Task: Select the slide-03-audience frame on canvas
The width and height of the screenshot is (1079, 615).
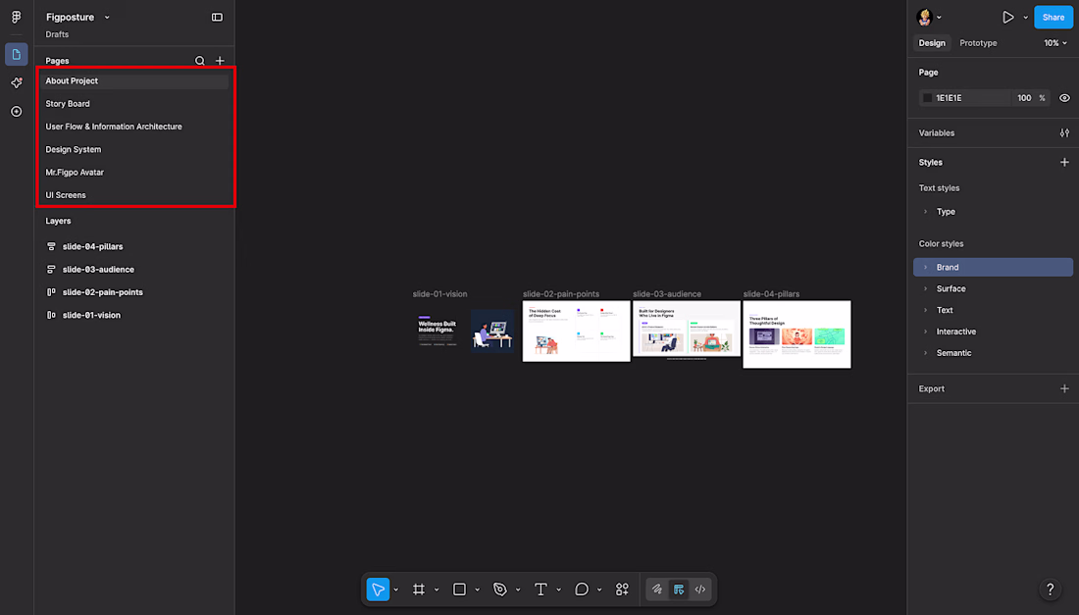Action: [686, 329]
